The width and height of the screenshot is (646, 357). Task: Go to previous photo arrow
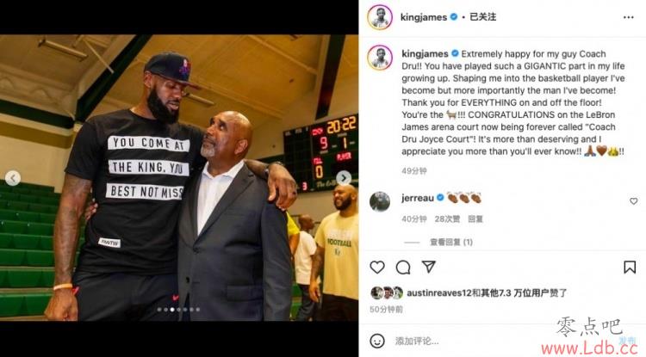tap(13, 178)
